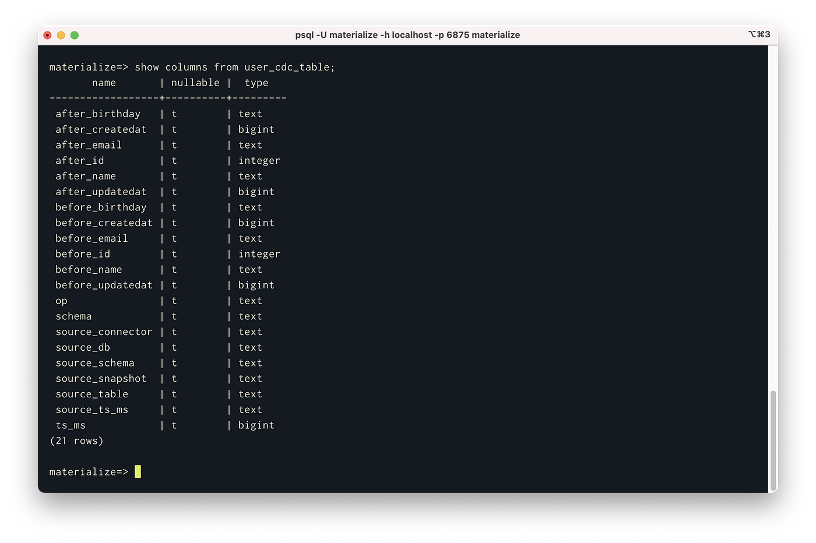816x543 pixels.
Task: Select the op column name
Action: point(61,301)
